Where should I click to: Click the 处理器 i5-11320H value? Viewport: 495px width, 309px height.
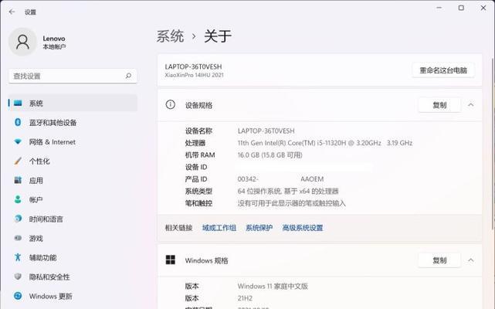coord(325,143)
